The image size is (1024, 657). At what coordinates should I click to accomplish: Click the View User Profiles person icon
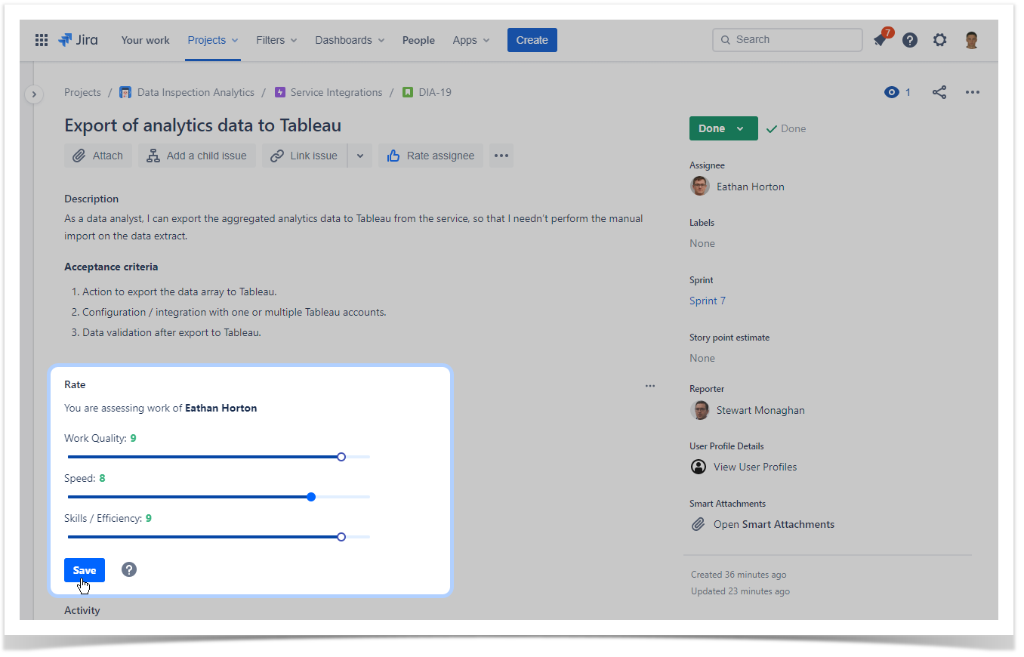click(699, 467)
